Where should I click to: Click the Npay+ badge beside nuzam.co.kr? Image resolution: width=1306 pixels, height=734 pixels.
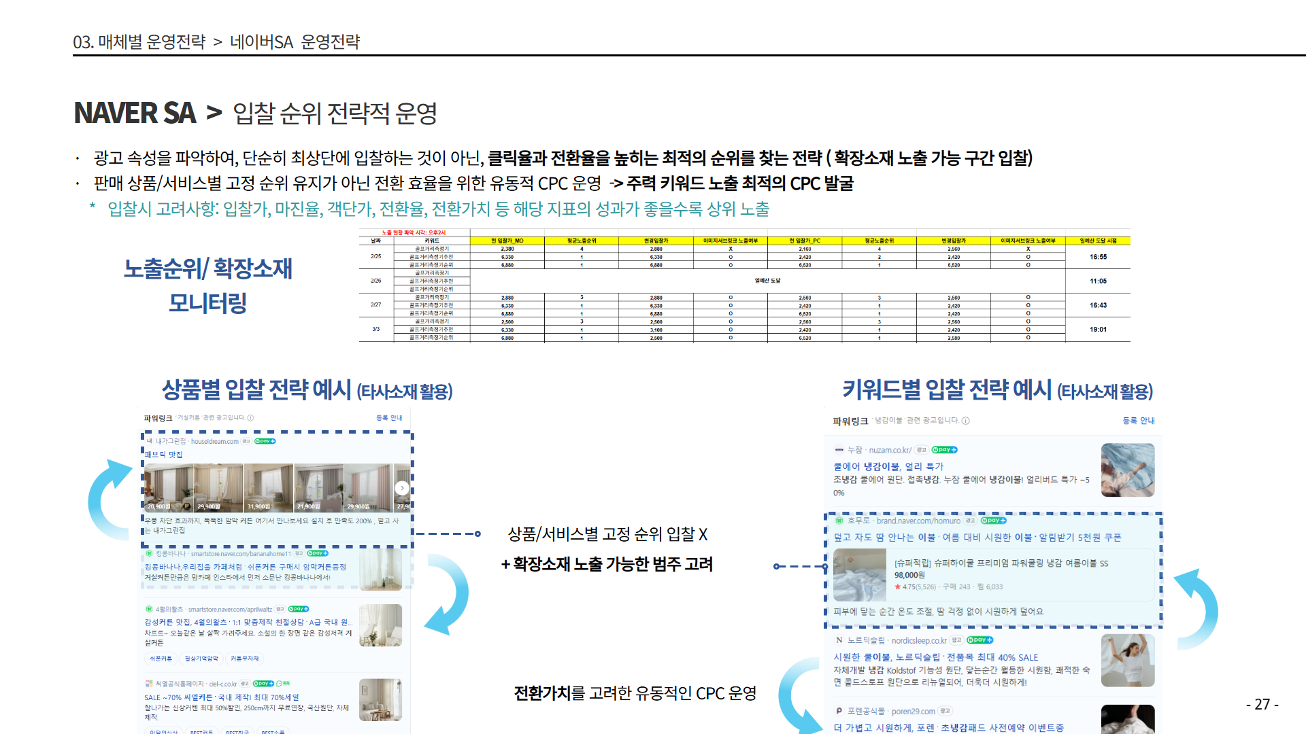[944, 450]
